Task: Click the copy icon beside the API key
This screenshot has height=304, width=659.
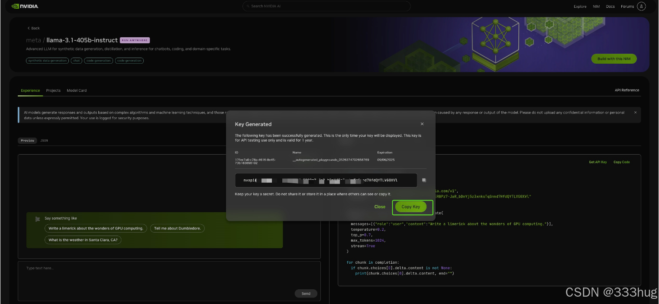Action: tap(424, 180)
